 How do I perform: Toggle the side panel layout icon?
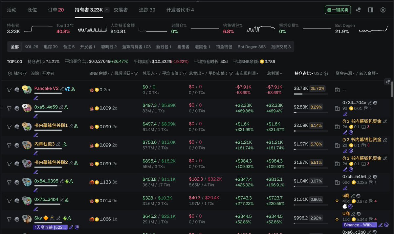(371, 10)
